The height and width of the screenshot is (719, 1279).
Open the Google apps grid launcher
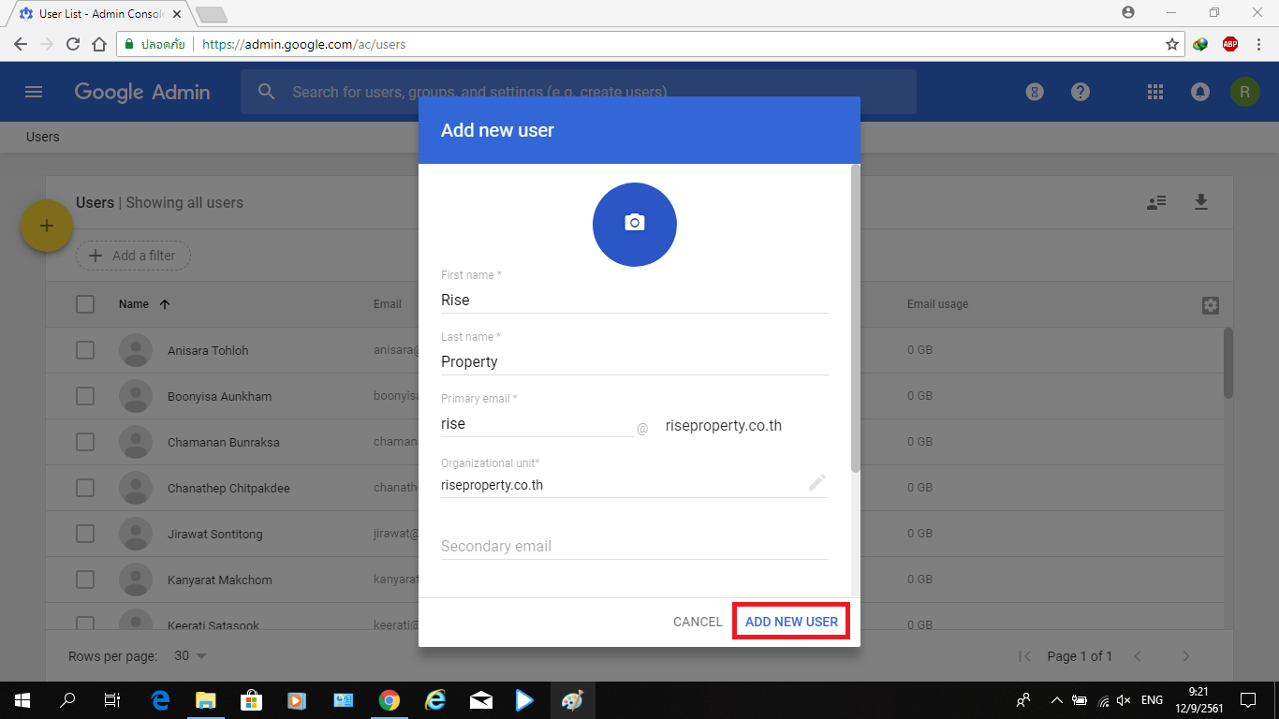(x=1154, y=92)
